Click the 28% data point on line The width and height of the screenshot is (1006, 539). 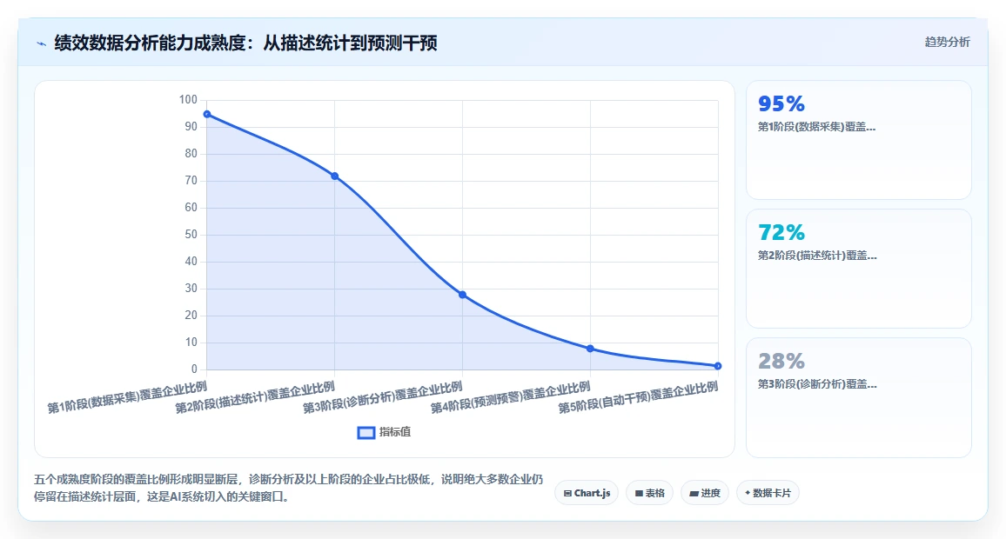pos(463,295)
